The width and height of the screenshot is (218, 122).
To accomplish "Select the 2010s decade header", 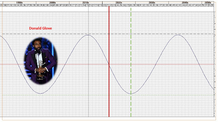I will tap(85, 2).
